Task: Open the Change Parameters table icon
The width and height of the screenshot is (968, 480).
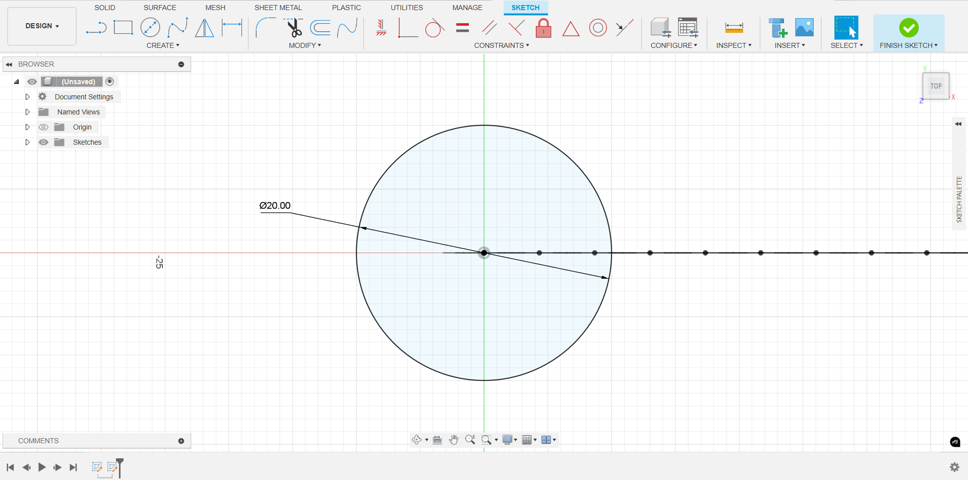Action: [x=688, y=28]
